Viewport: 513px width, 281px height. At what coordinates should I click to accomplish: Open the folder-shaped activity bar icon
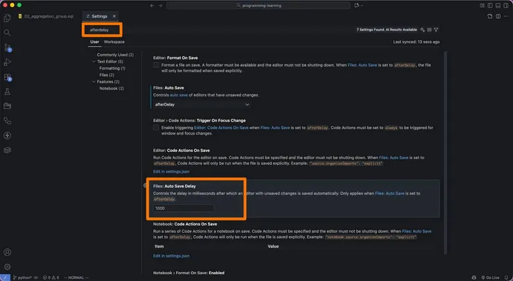(x=7, y=106)
